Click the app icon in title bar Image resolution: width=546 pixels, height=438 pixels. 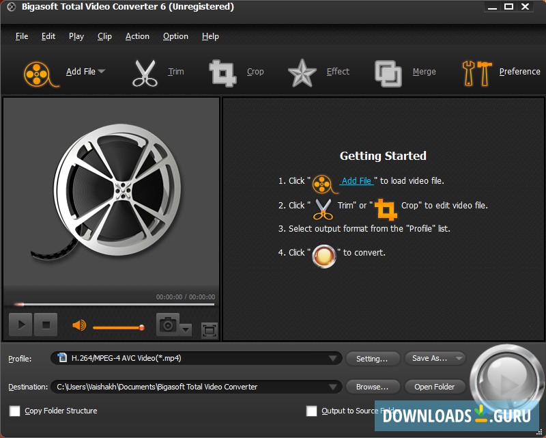coord(11,7)
